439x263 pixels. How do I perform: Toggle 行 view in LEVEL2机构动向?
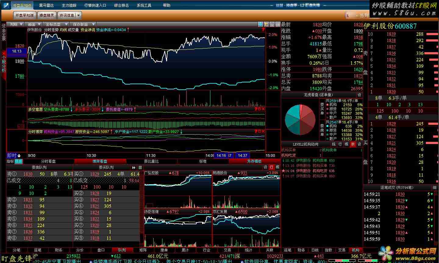(x=340, y=144)
